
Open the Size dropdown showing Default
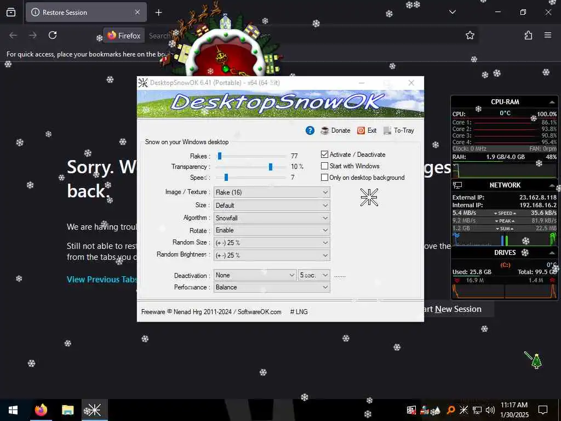(272, 206)
